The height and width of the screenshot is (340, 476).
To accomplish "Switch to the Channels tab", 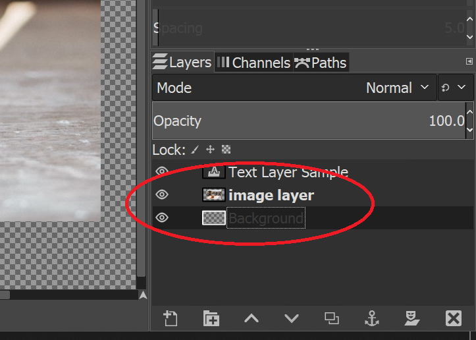I will pos(253,63).
